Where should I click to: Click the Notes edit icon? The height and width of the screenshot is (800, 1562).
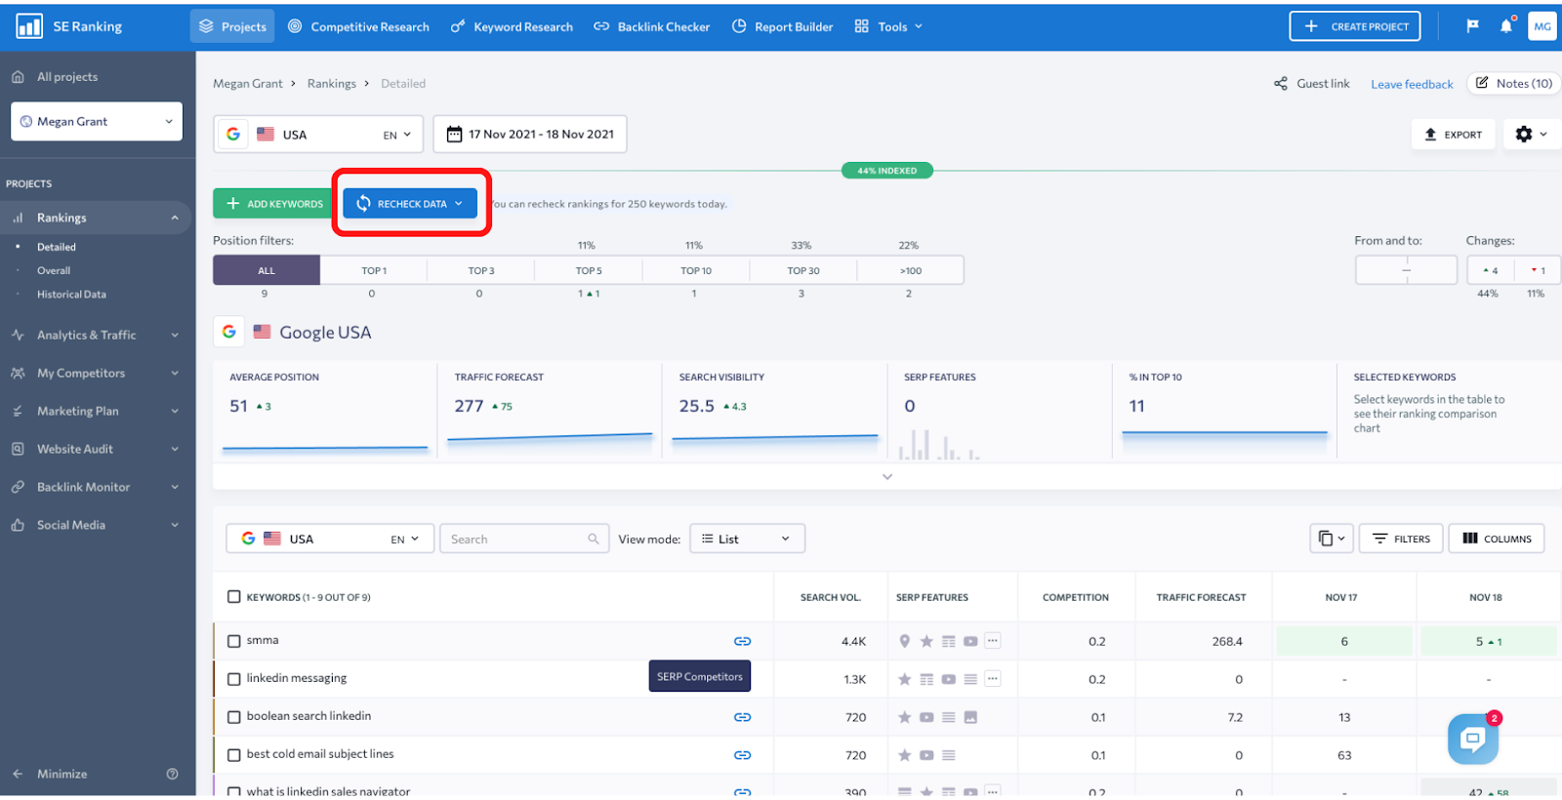1482,83
